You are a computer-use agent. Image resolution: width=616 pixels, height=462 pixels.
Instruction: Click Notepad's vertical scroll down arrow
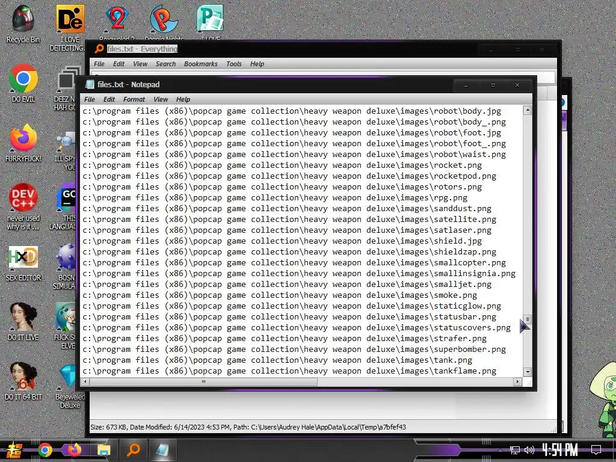pyautogui.click(x=528, y=372)
